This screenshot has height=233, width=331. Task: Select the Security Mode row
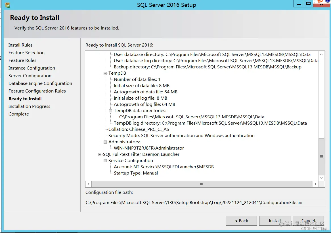(x=182, y=135)
